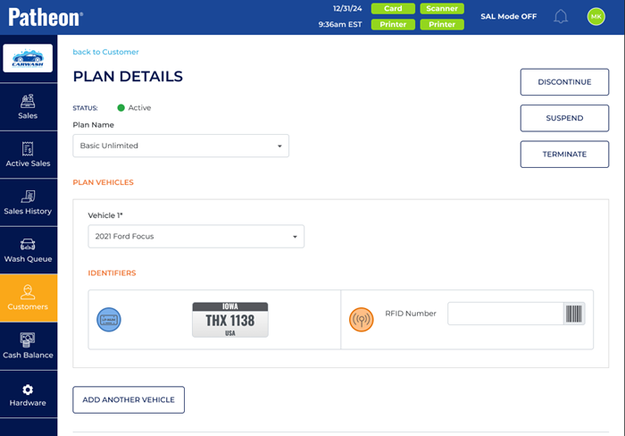
Task: Open the MK user avatar menu
Action: click(596, 17)
